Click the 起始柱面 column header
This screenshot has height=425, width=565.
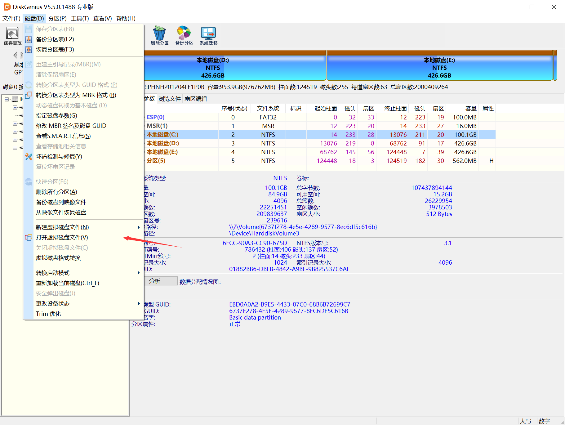coord(323,108)
